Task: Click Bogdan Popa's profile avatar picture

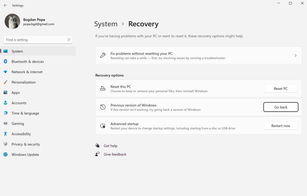Action: point(12,21)
